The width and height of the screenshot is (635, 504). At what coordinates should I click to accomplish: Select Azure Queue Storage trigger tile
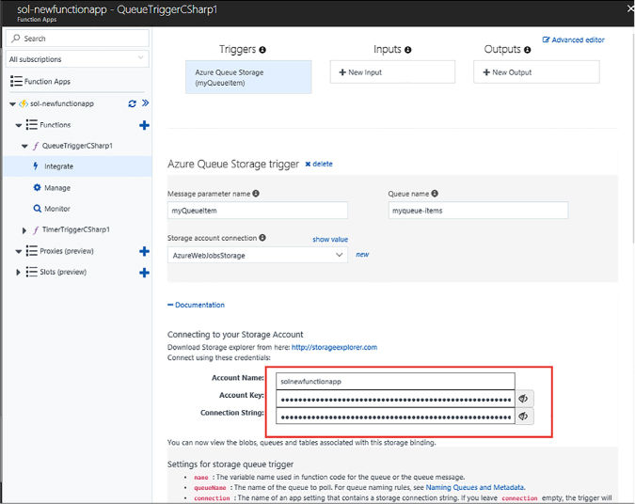[x=248, y=77]
